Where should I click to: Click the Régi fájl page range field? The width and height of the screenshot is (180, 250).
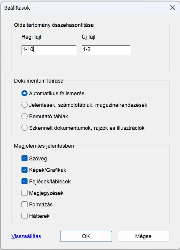(48, 50)
